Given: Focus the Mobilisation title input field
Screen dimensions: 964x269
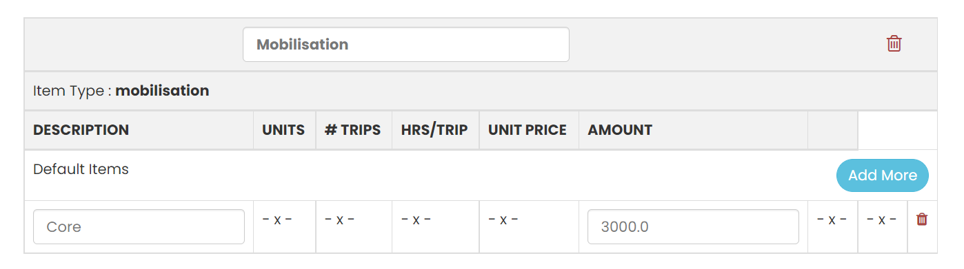Looking at the screenshot, I should (406, 45).
